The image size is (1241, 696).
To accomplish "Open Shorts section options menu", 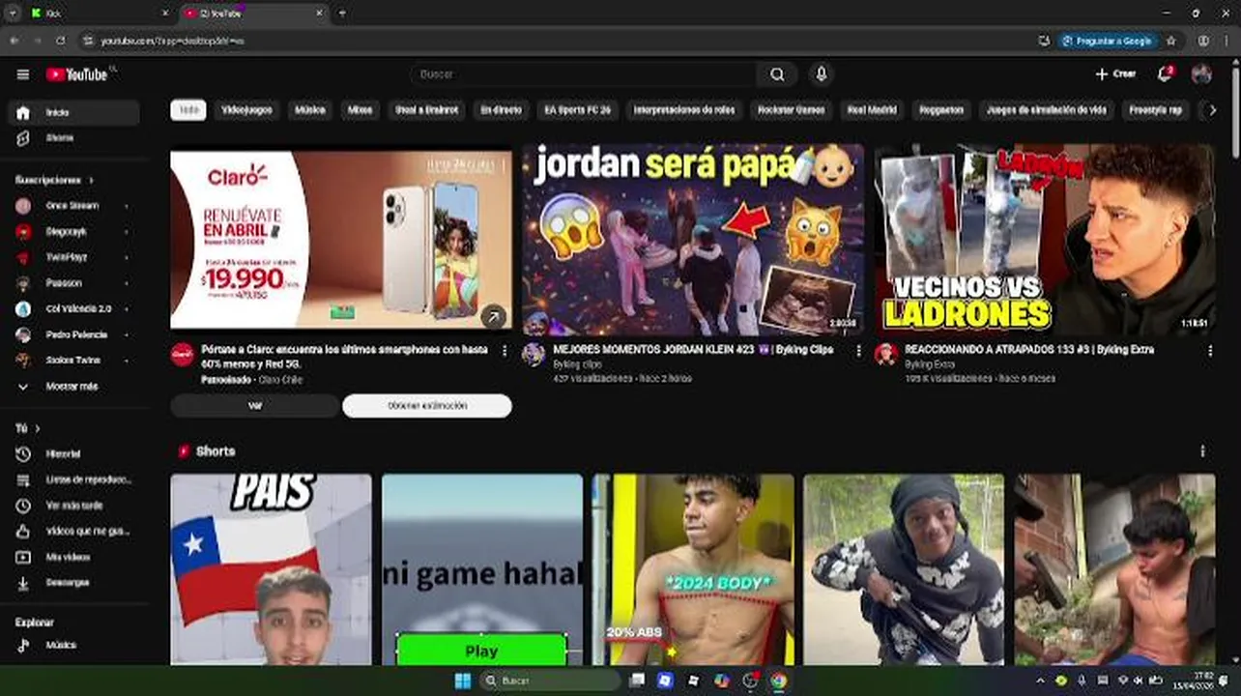I will (1202, 451).
